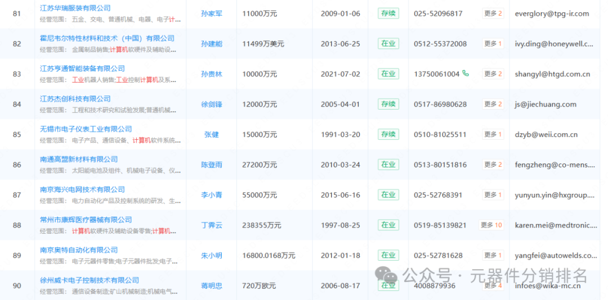608x300 pixels.
Task: Open company link 江苏华瑞服装有限公司
Action: click(x=75, y=8)
